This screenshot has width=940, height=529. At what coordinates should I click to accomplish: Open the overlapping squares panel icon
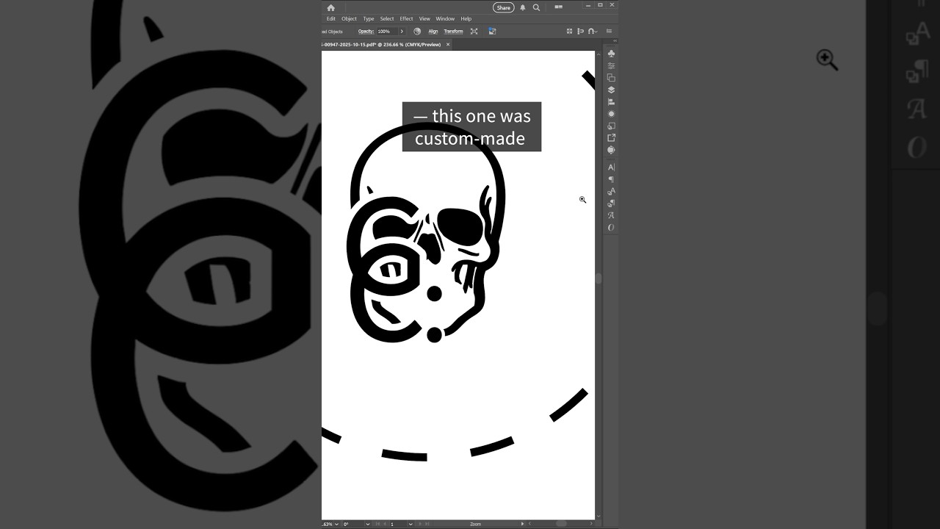(611, 78)
